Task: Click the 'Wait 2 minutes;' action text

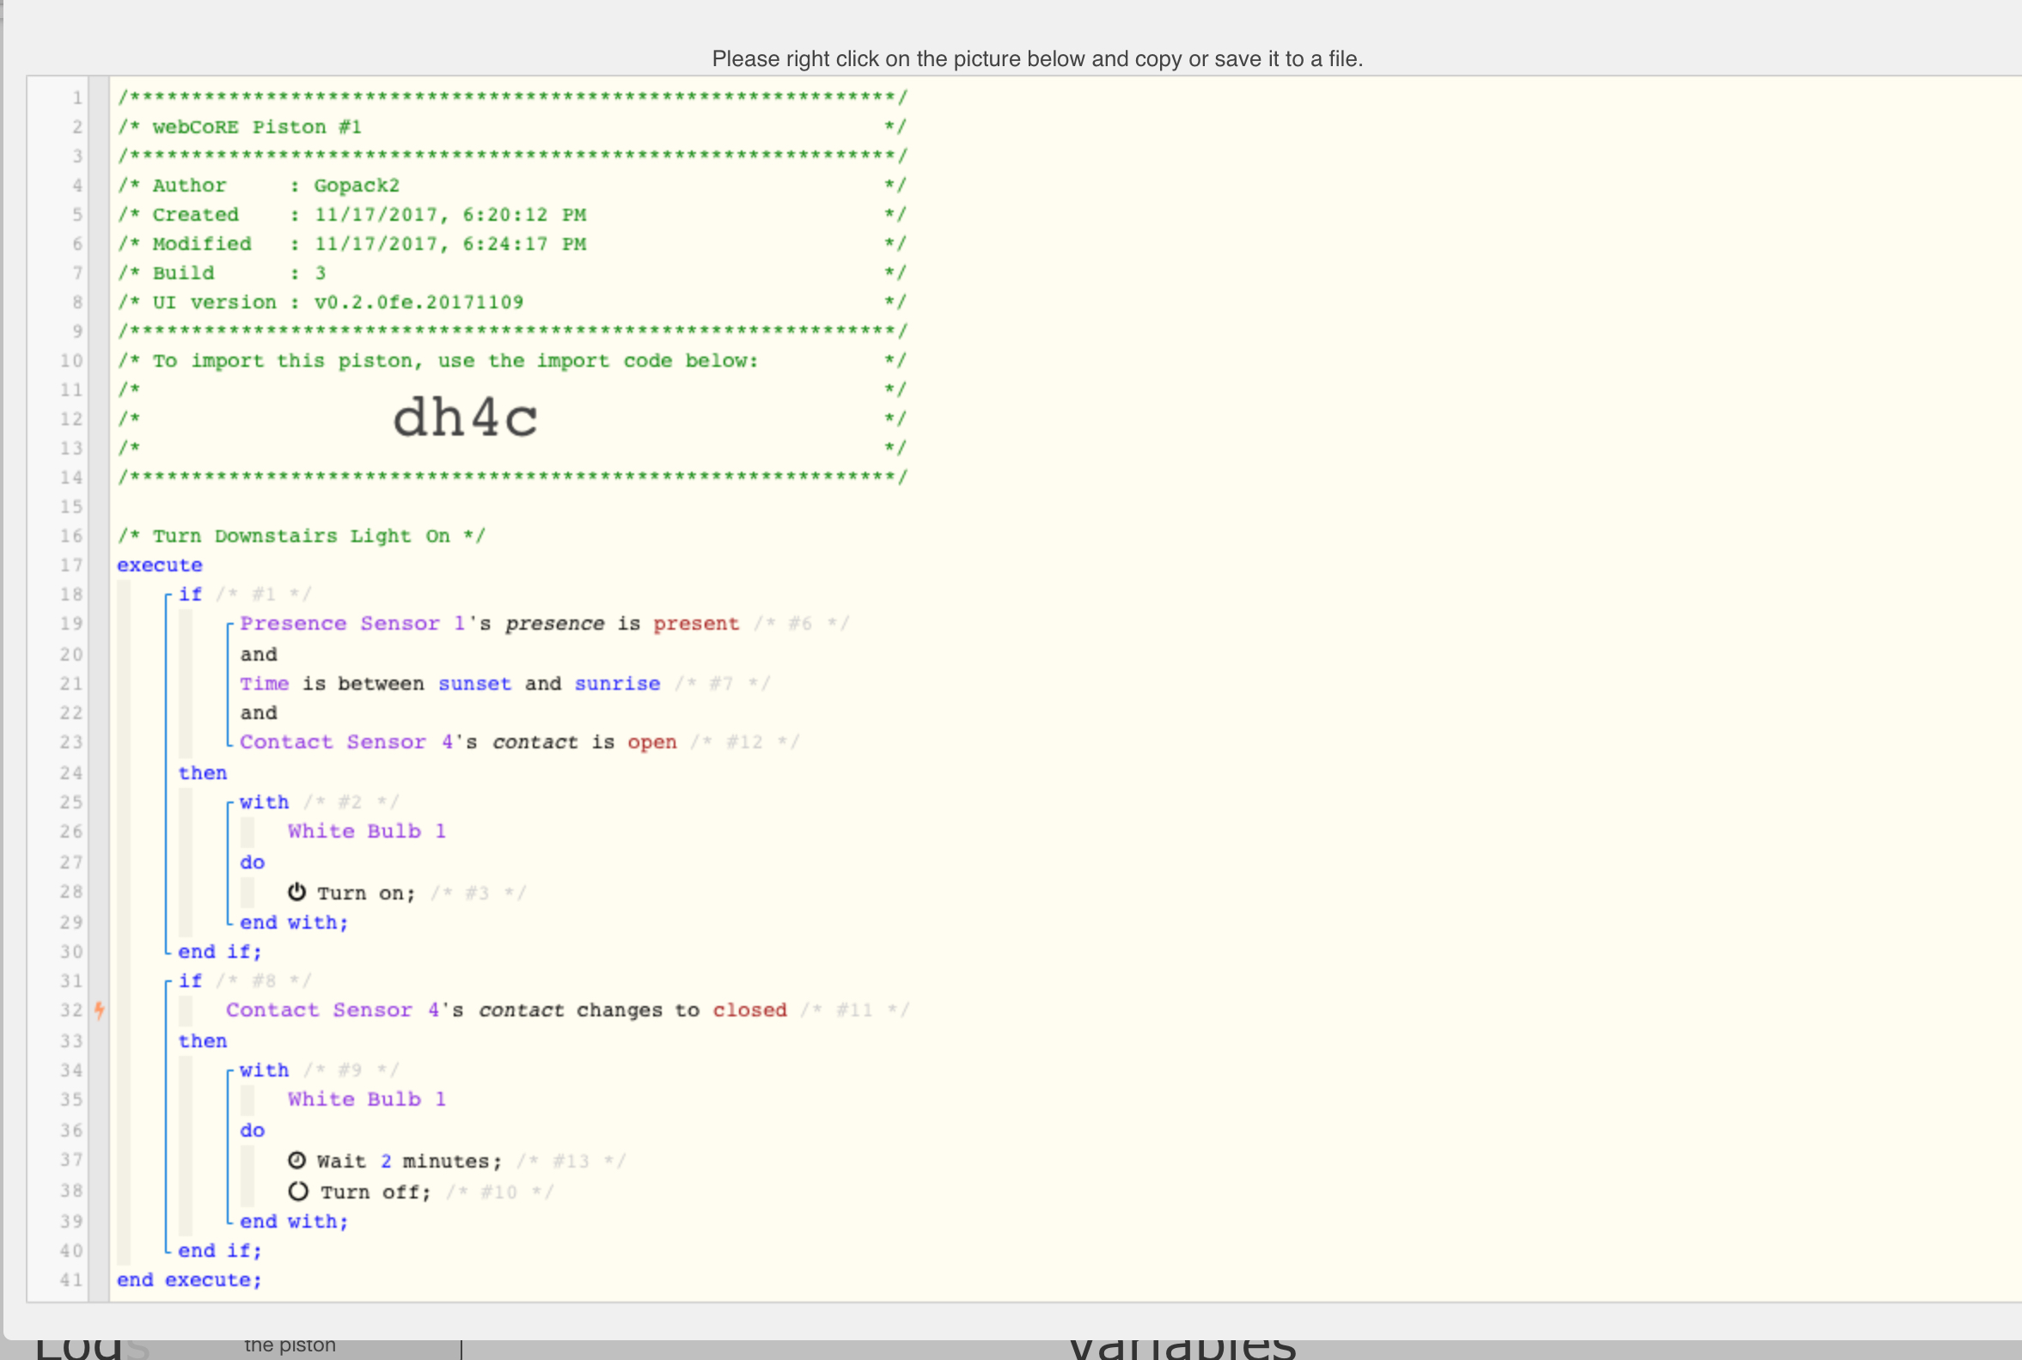Action: click(409, 1162)
